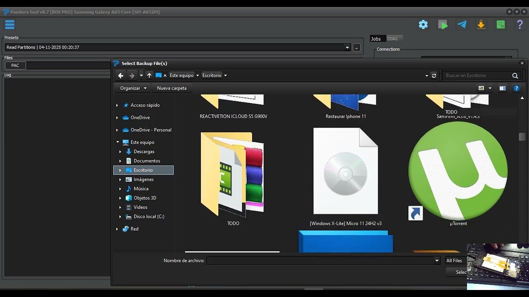Click the file list scrollbar thumb
The height and width of the screenshot is (297, 529).
522,137
